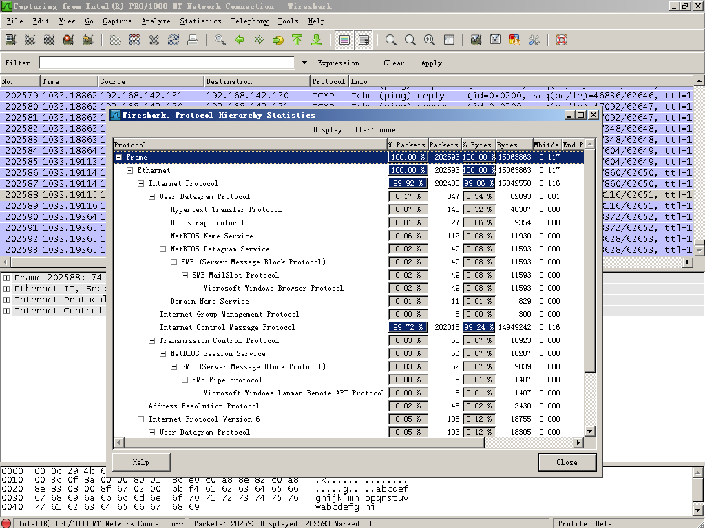This screenshot has width=705, height=529.
Task: Start a new live capture
Action: tap(50, 40)
